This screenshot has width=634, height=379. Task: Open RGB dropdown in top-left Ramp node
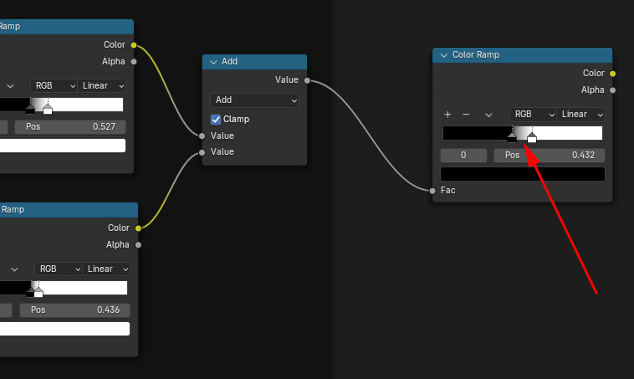[54, 85]
